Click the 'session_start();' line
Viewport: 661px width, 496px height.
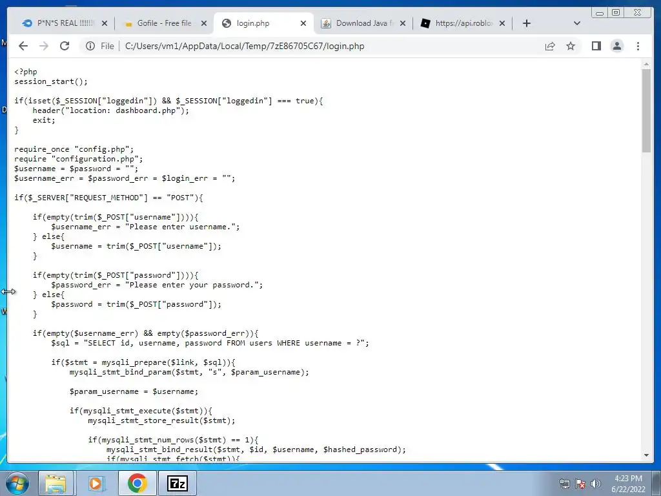coord(51,81)
